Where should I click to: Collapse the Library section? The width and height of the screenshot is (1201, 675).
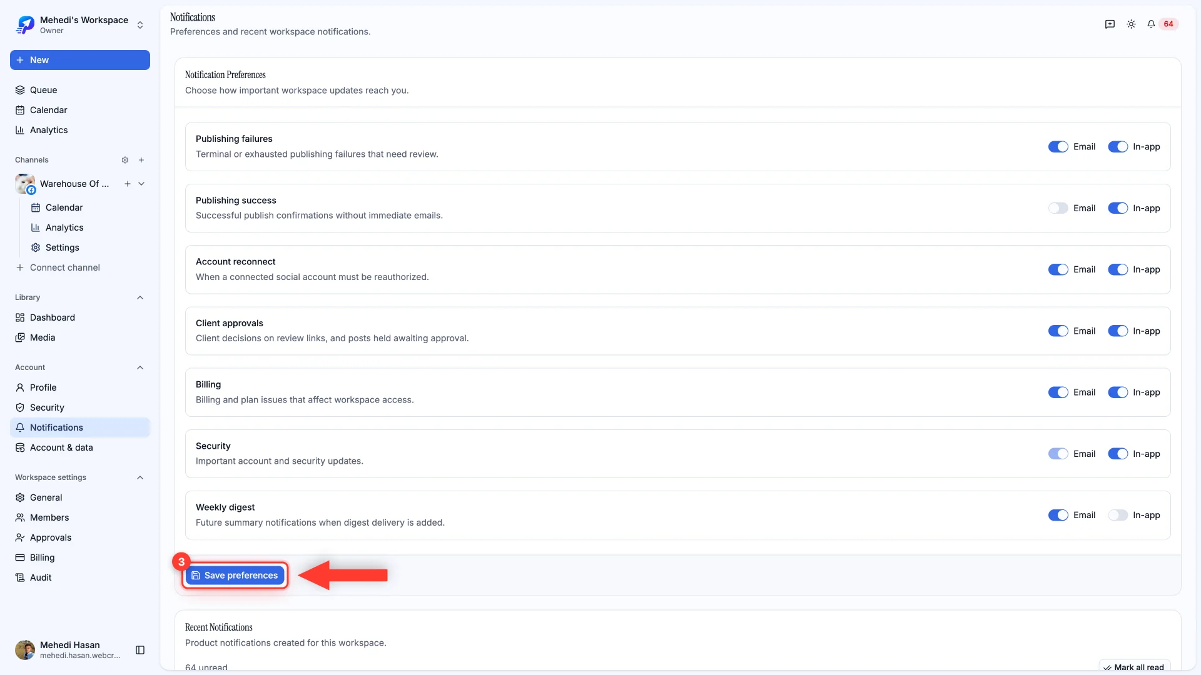[140, 297]
